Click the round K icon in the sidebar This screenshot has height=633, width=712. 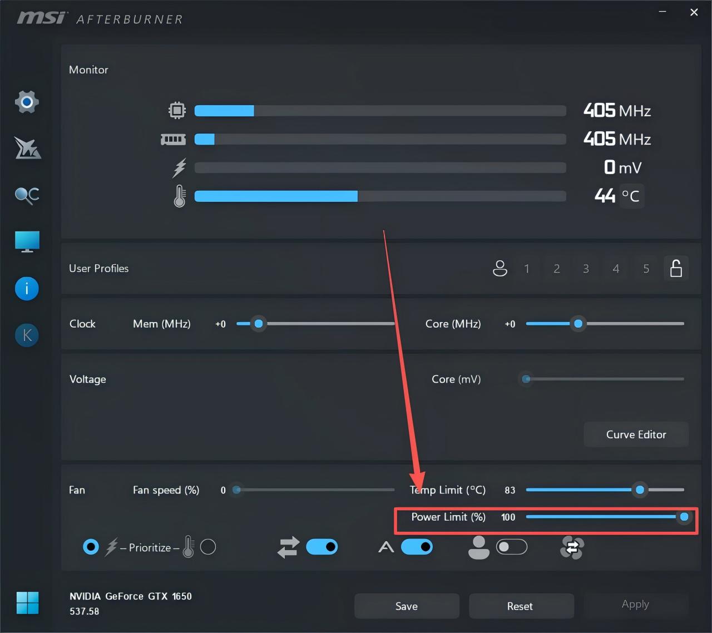27,335
